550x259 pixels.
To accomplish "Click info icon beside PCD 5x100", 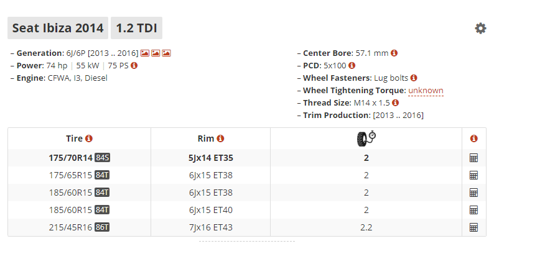I will tap(352, 65).
